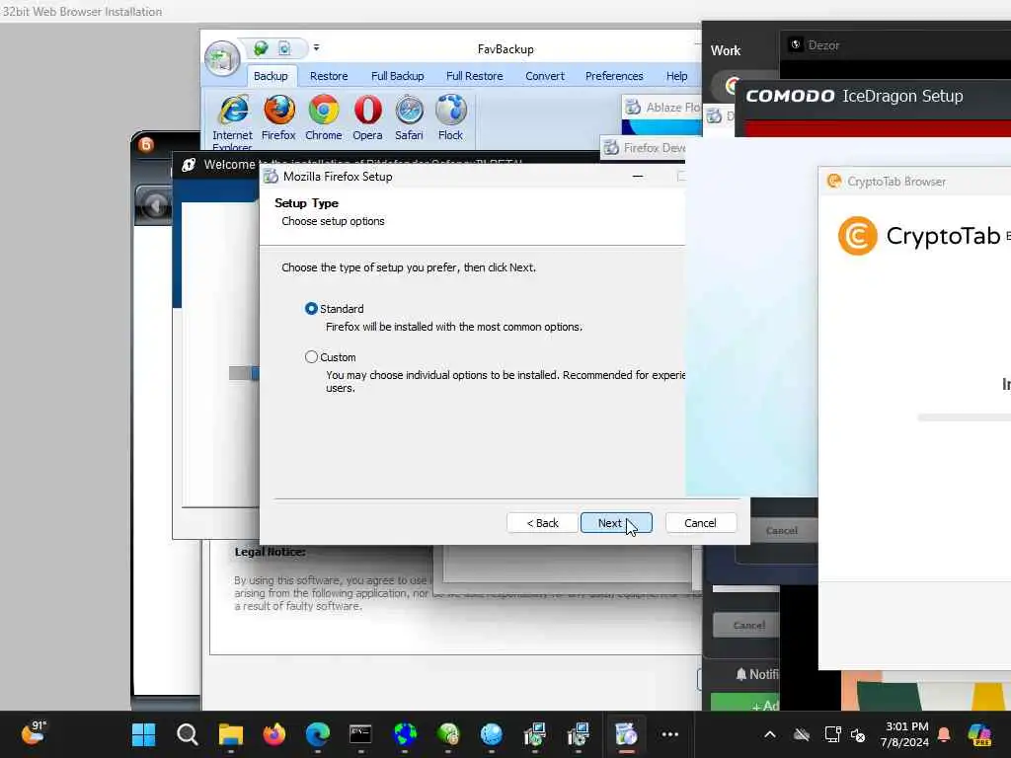Switch to the Backup tab in FavBackup
The height and width of the screenshot is (758, 1011).
[271, 76]
